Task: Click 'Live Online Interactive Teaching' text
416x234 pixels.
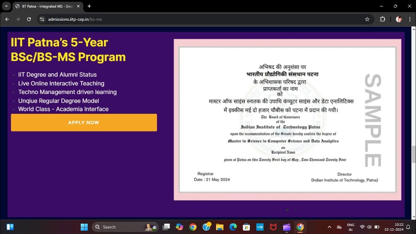Action: pyautogui.click(x=61, y=84)
